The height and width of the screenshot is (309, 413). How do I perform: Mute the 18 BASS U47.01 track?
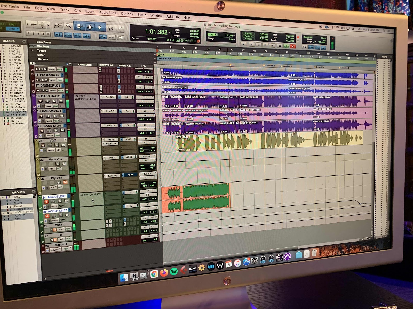[x=61, y=101]
